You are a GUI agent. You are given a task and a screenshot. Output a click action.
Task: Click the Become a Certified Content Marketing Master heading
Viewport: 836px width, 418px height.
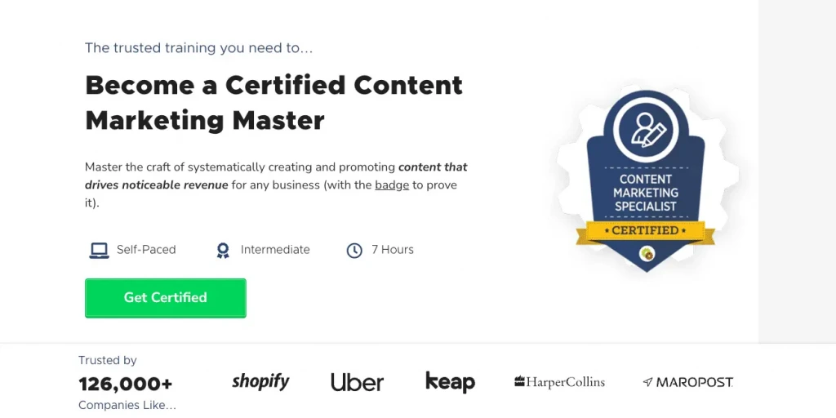(x=273, y=102)
